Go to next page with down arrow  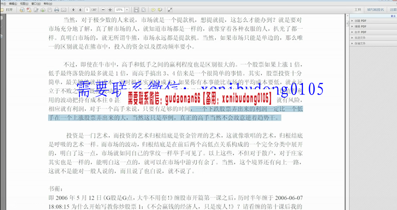(x=80, y=9)
